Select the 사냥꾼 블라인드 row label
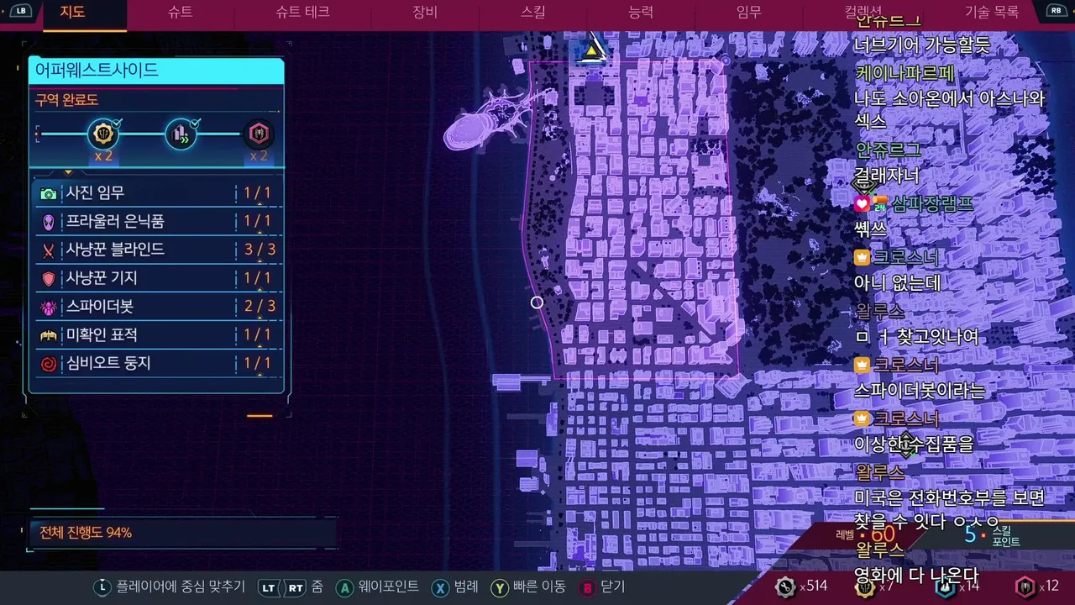The image size is (1075, 605). 115,250
